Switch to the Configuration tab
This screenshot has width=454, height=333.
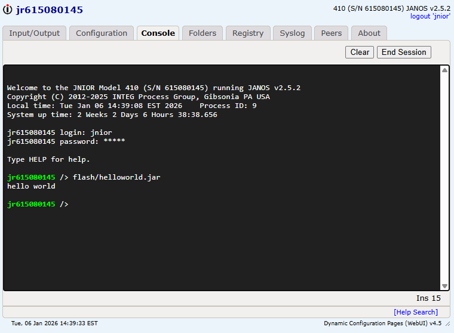102,33
